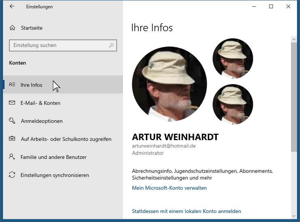Maximize the Einstellungen window
The width and height of the screenshot is (300, 222).
(x=271, y=6)
